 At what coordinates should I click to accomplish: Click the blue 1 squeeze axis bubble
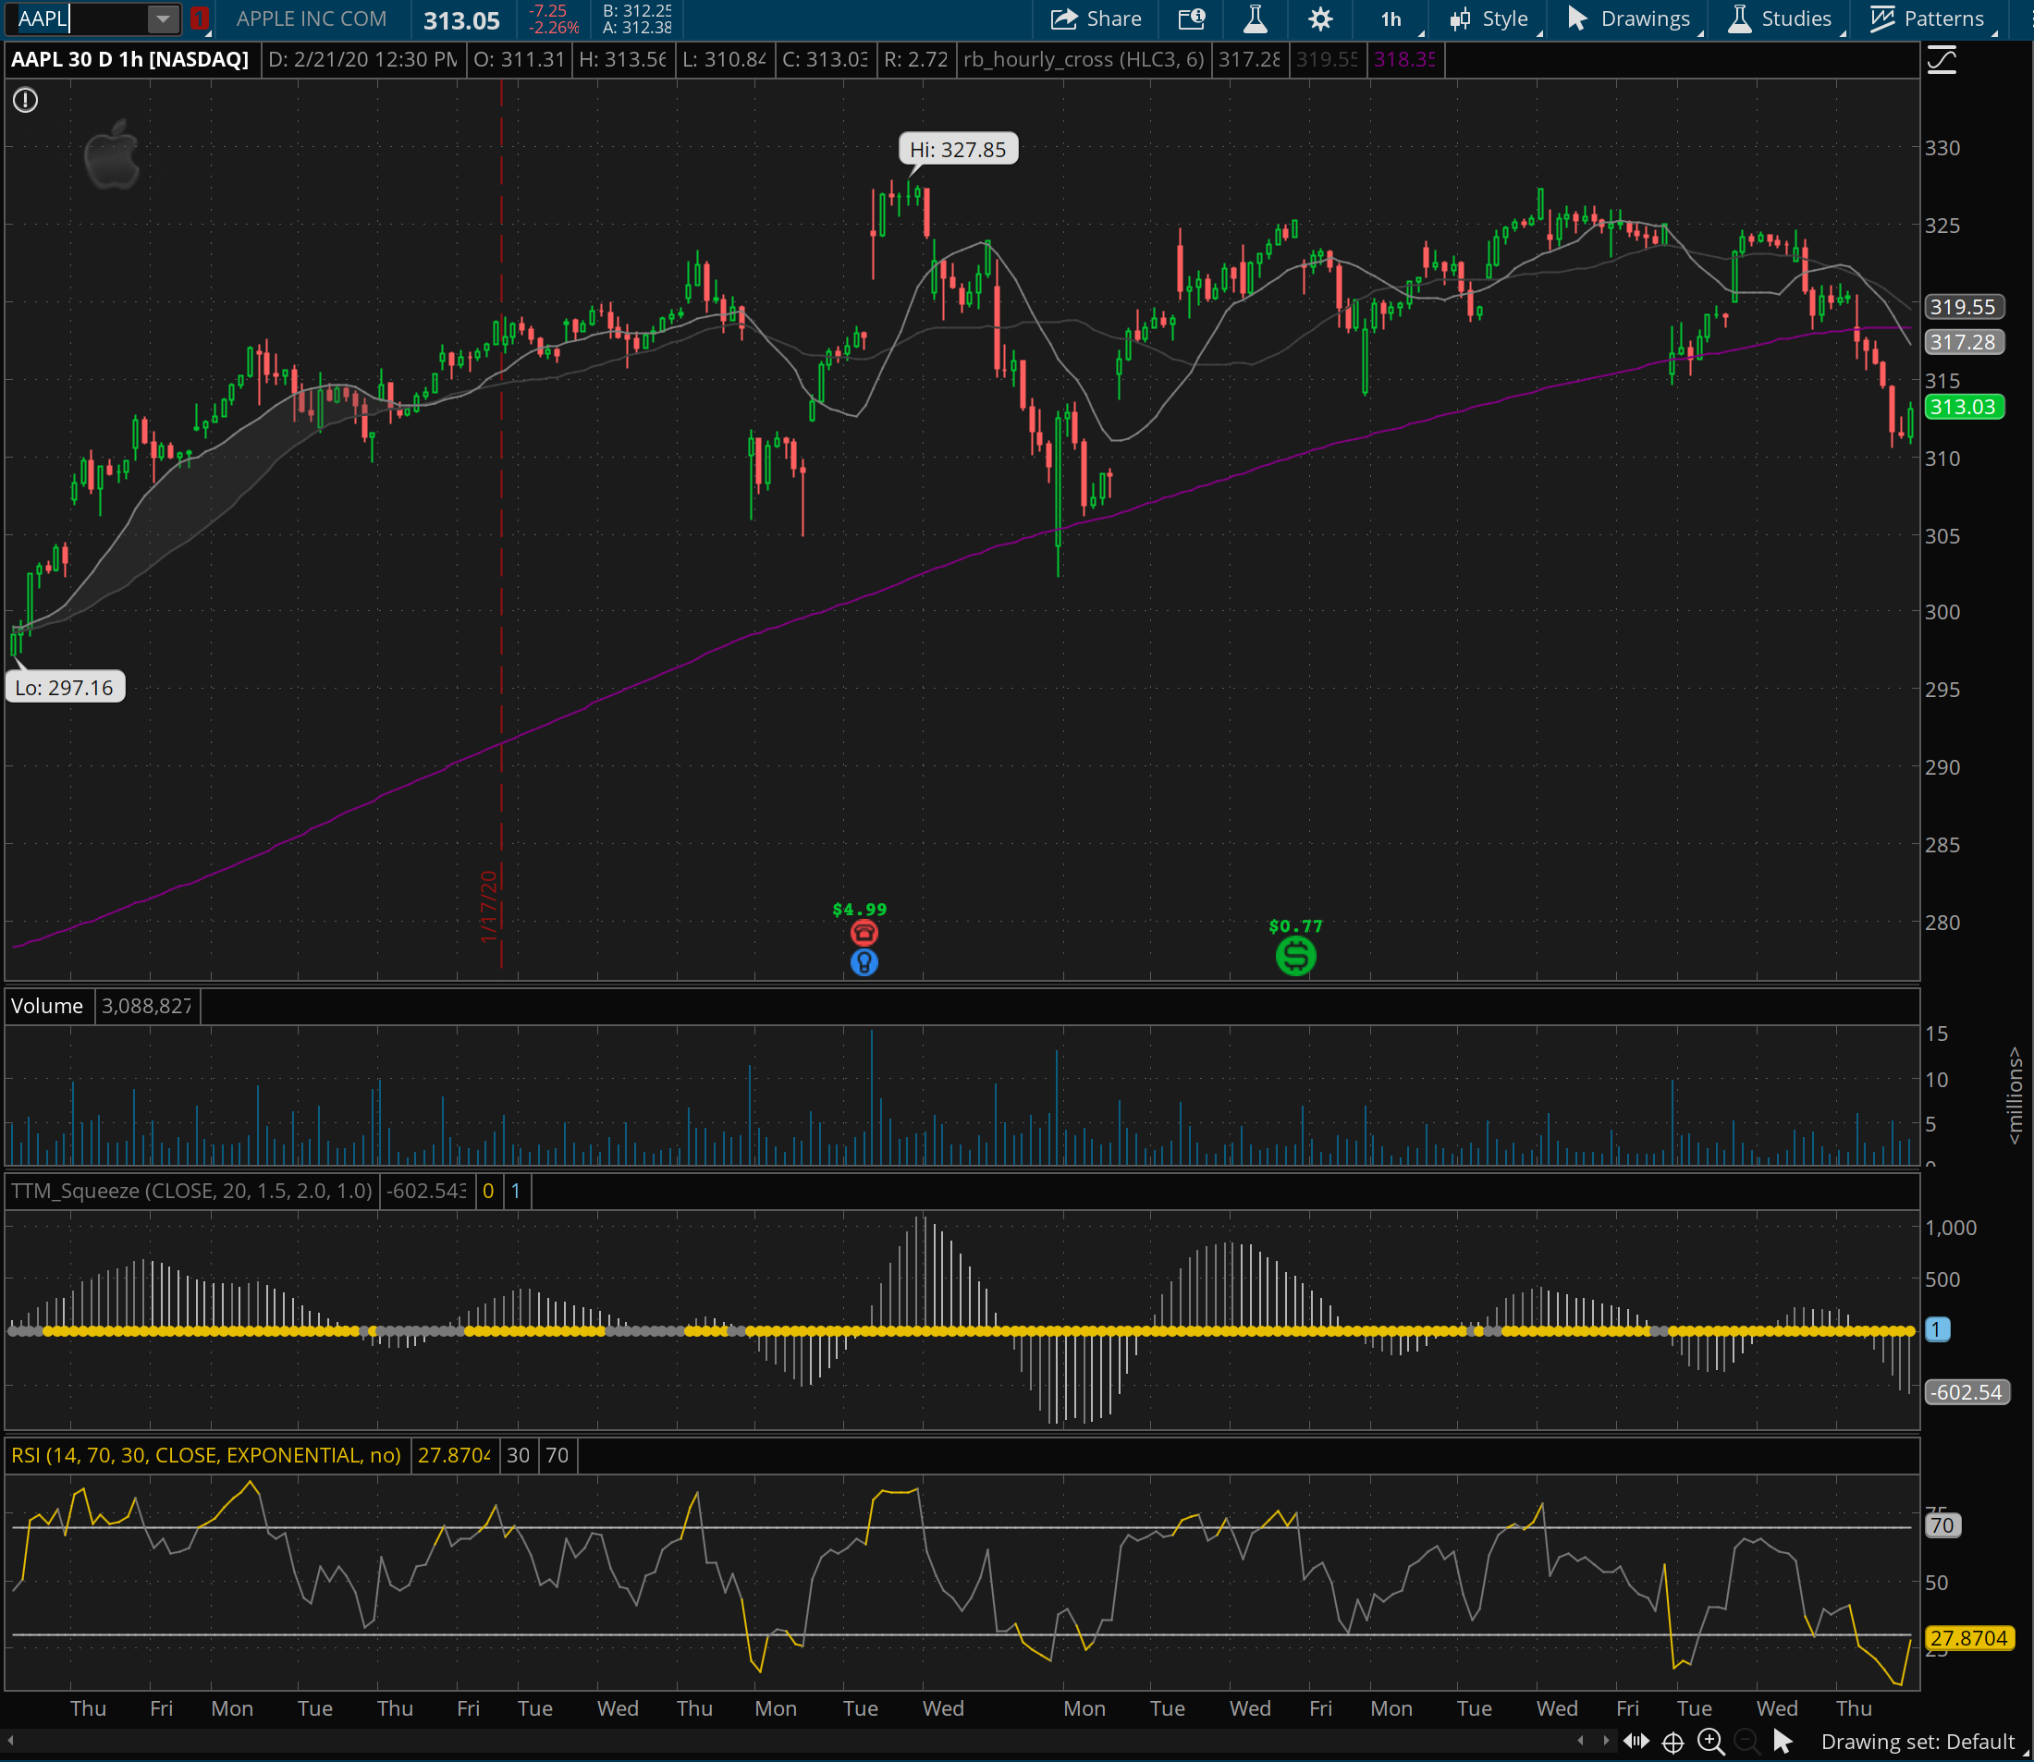click(1938, 1329)
